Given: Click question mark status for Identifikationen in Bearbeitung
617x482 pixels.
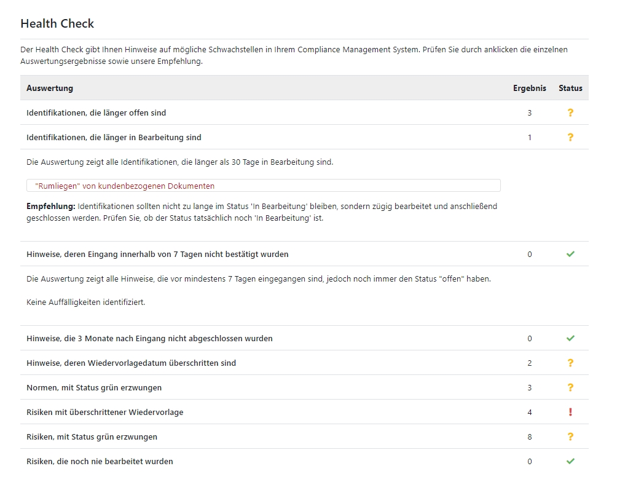Looking at the screenshot, I should [x=570, y=138].
